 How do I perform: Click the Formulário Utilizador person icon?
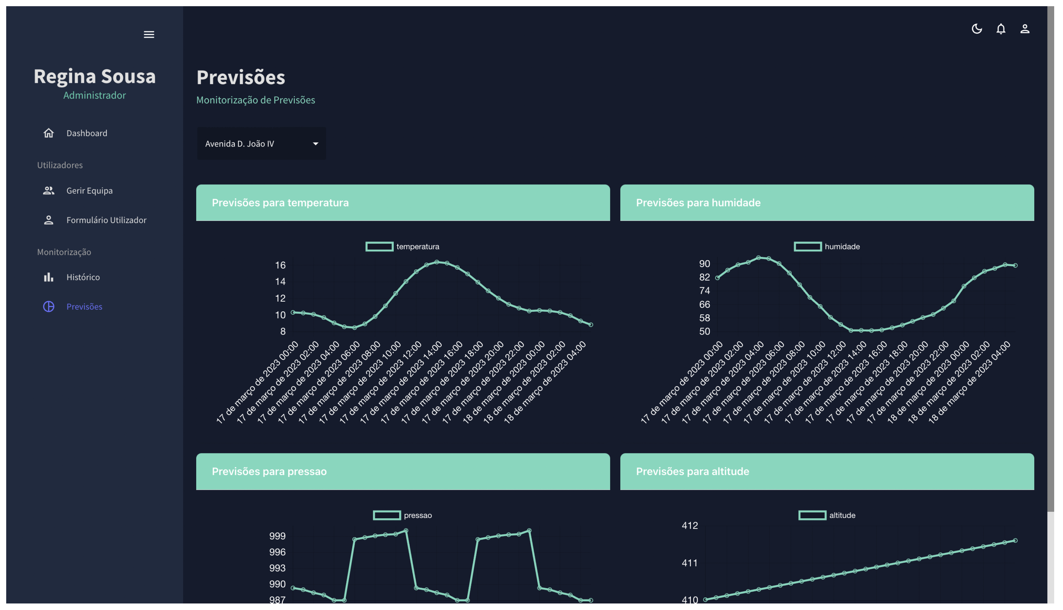point(49,220)
